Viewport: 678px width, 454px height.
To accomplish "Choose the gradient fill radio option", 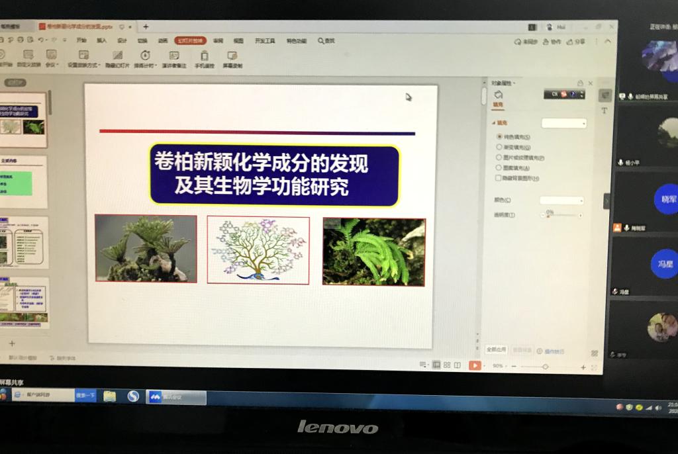I will [499, 147].
